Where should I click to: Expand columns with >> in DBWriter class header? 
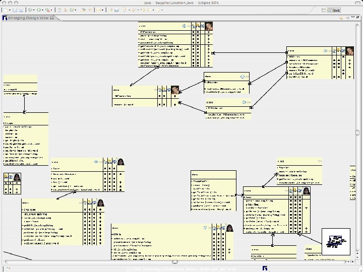pyautogui.click(x=249, y=102)
